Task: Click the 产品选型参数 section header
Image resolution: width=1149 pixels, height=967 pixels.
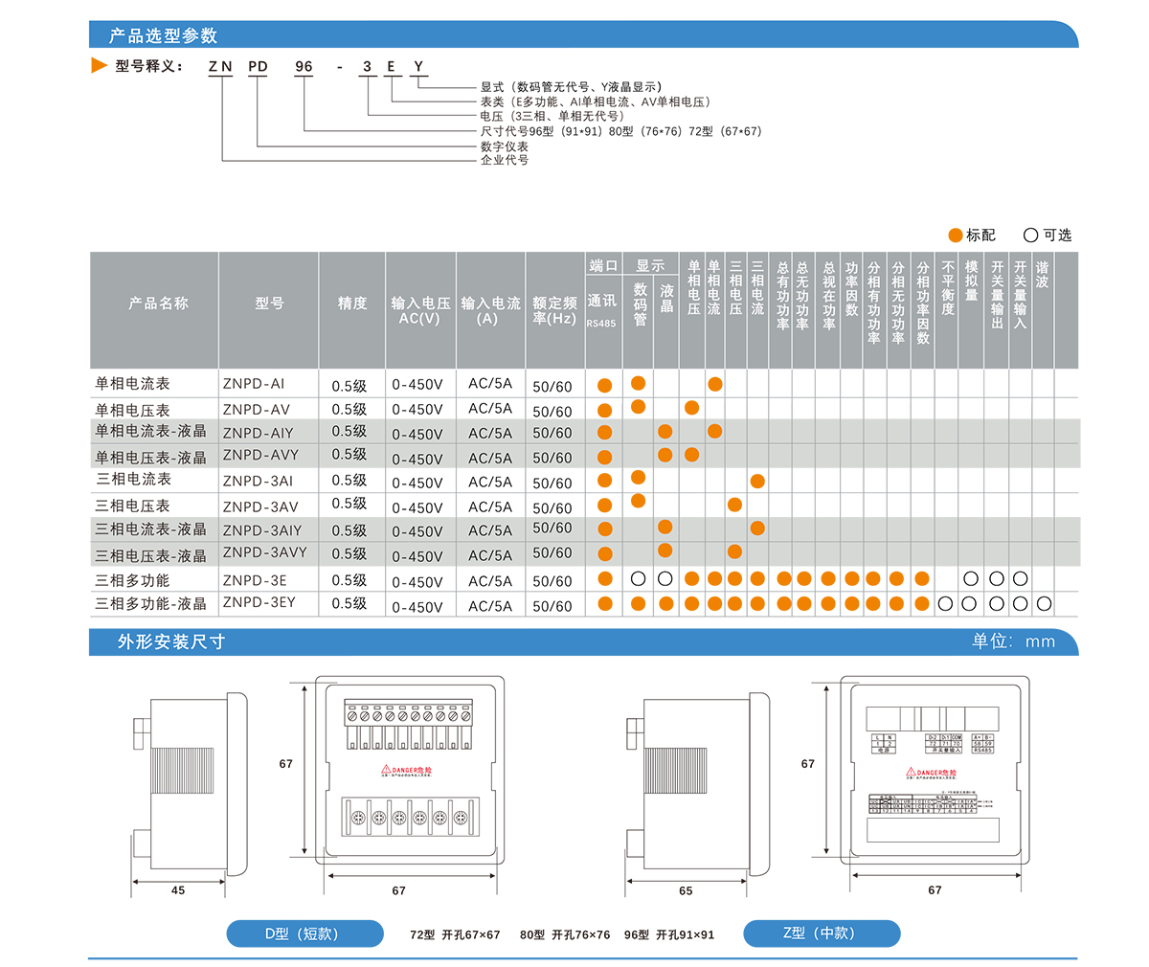Action: 164,35
